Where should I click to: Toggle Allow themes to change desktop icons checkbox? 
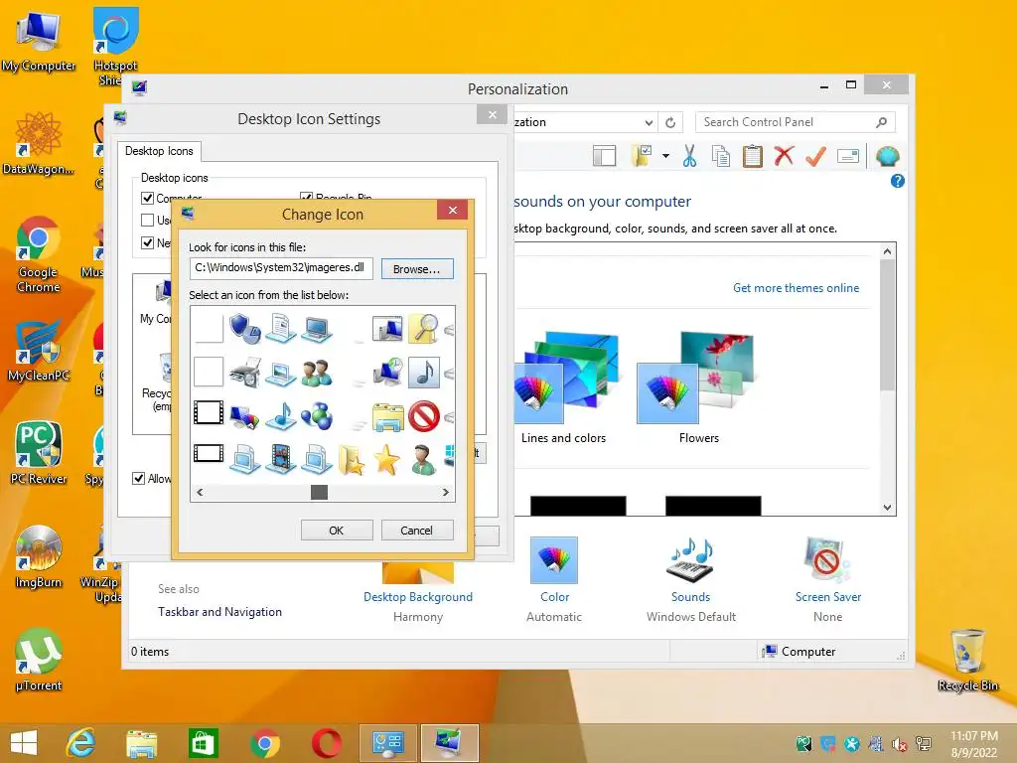pos(138,478)
